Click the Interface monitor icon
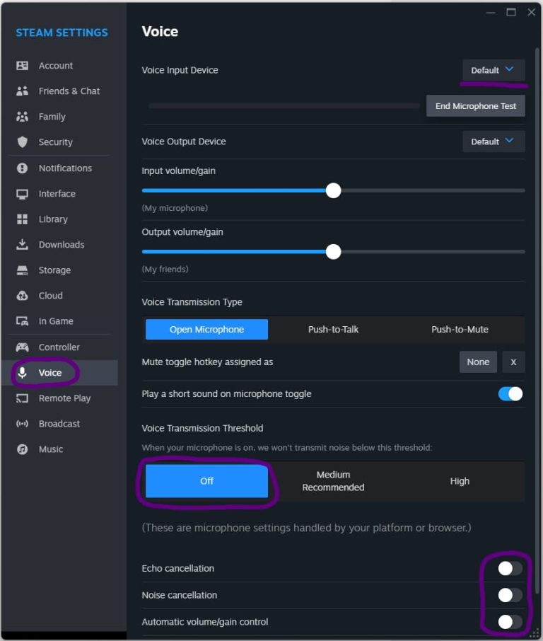The image size is (543, 641). 22,194
